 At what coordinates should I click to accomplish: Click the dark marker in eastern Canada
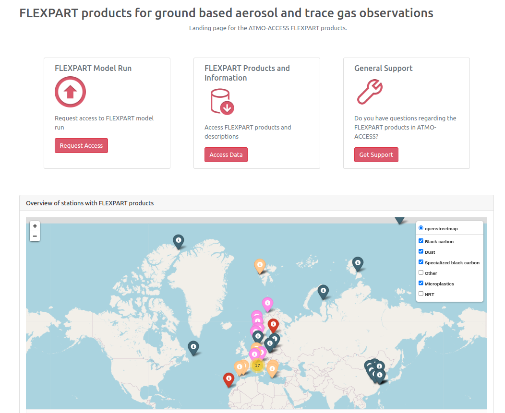(x=193, y=347)
